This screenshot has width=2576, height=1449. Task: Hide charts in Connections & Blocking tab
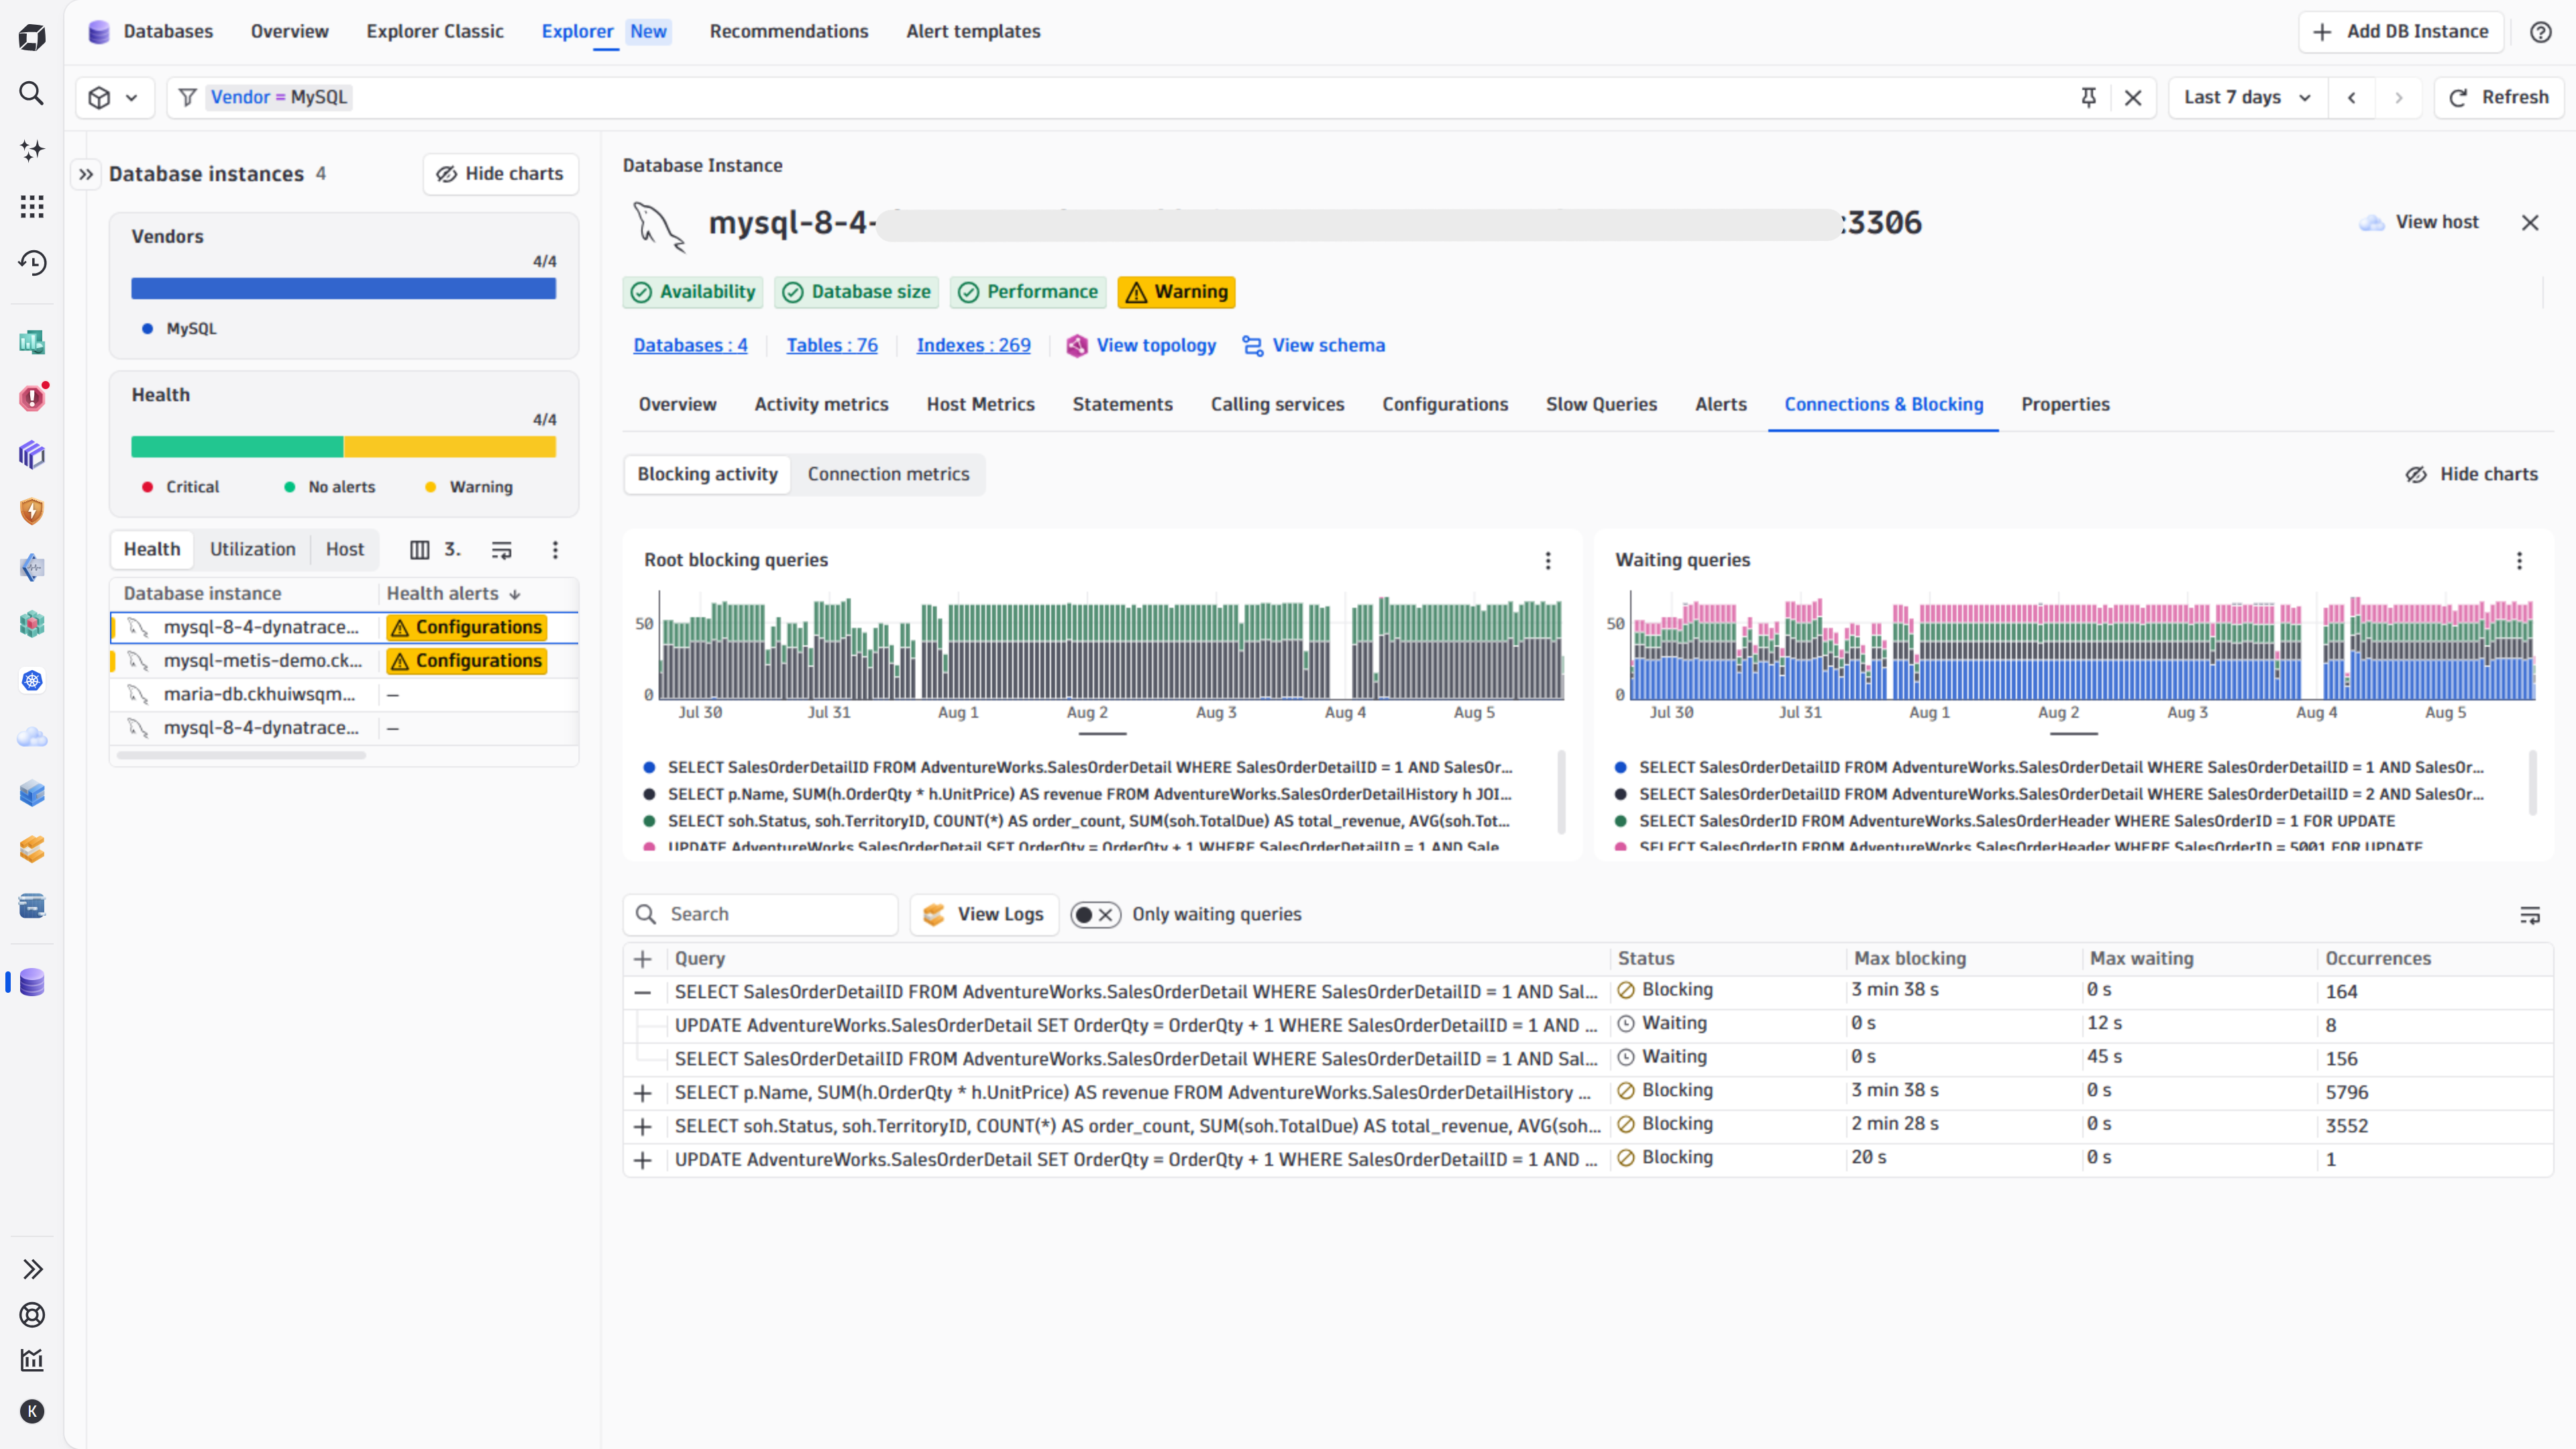tap(2471, 474)
